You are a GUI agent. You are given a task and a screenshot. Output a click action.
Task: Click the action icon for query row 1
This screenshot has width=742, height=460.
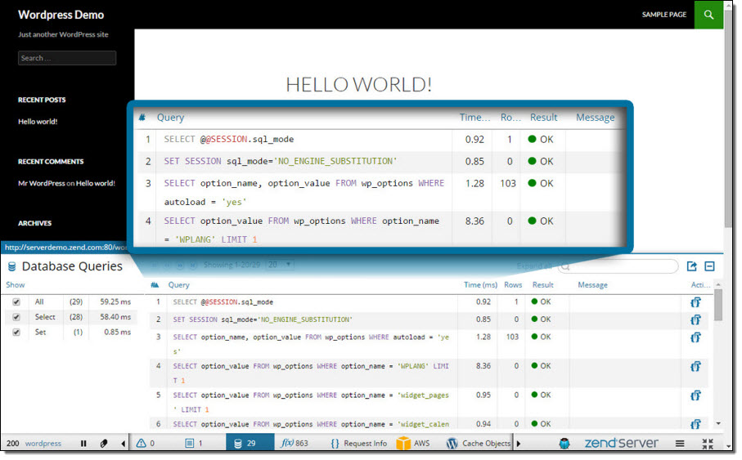click(x=695, y=302)
